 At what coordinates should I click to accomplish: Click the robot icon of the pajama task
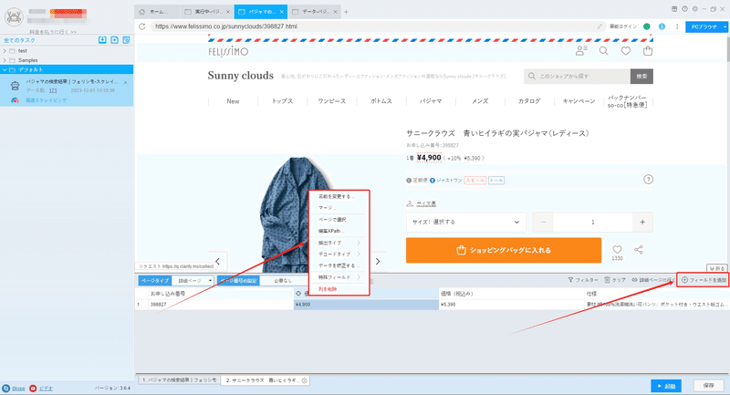tap(15, 86)
